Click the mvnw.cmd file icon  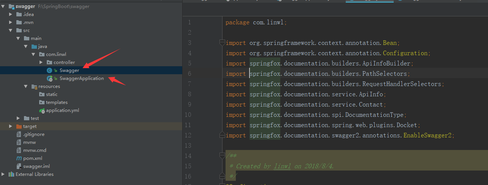pyautogui.click(x=19, y=150)
